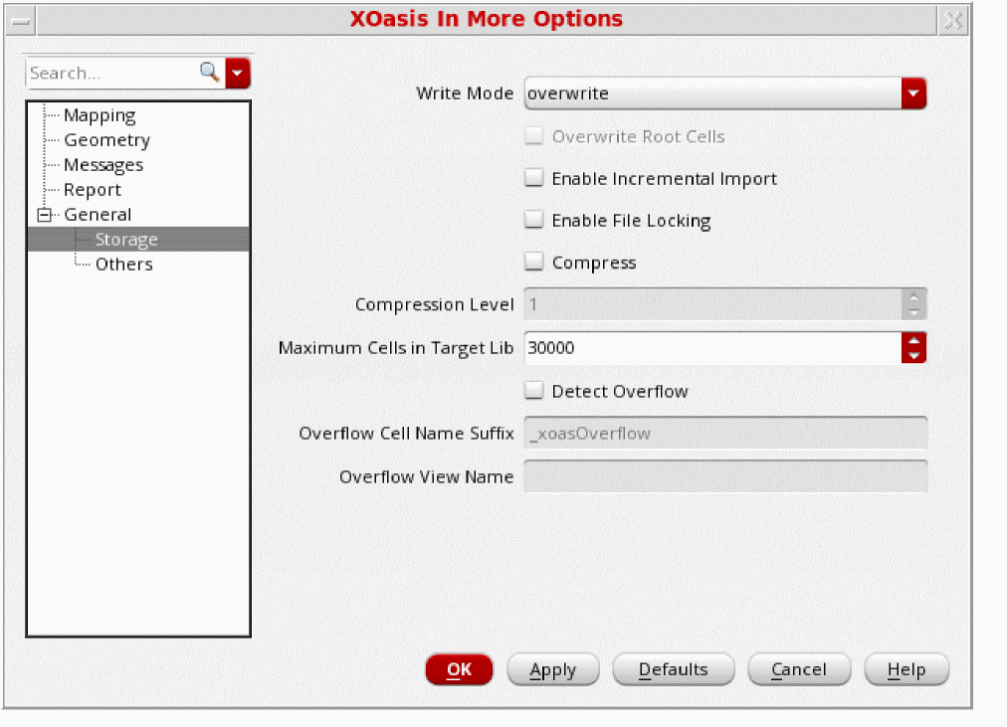This screenshot has height=727, width=1007.
Task: Click the Search text field
Action: [x=109, y=73]
